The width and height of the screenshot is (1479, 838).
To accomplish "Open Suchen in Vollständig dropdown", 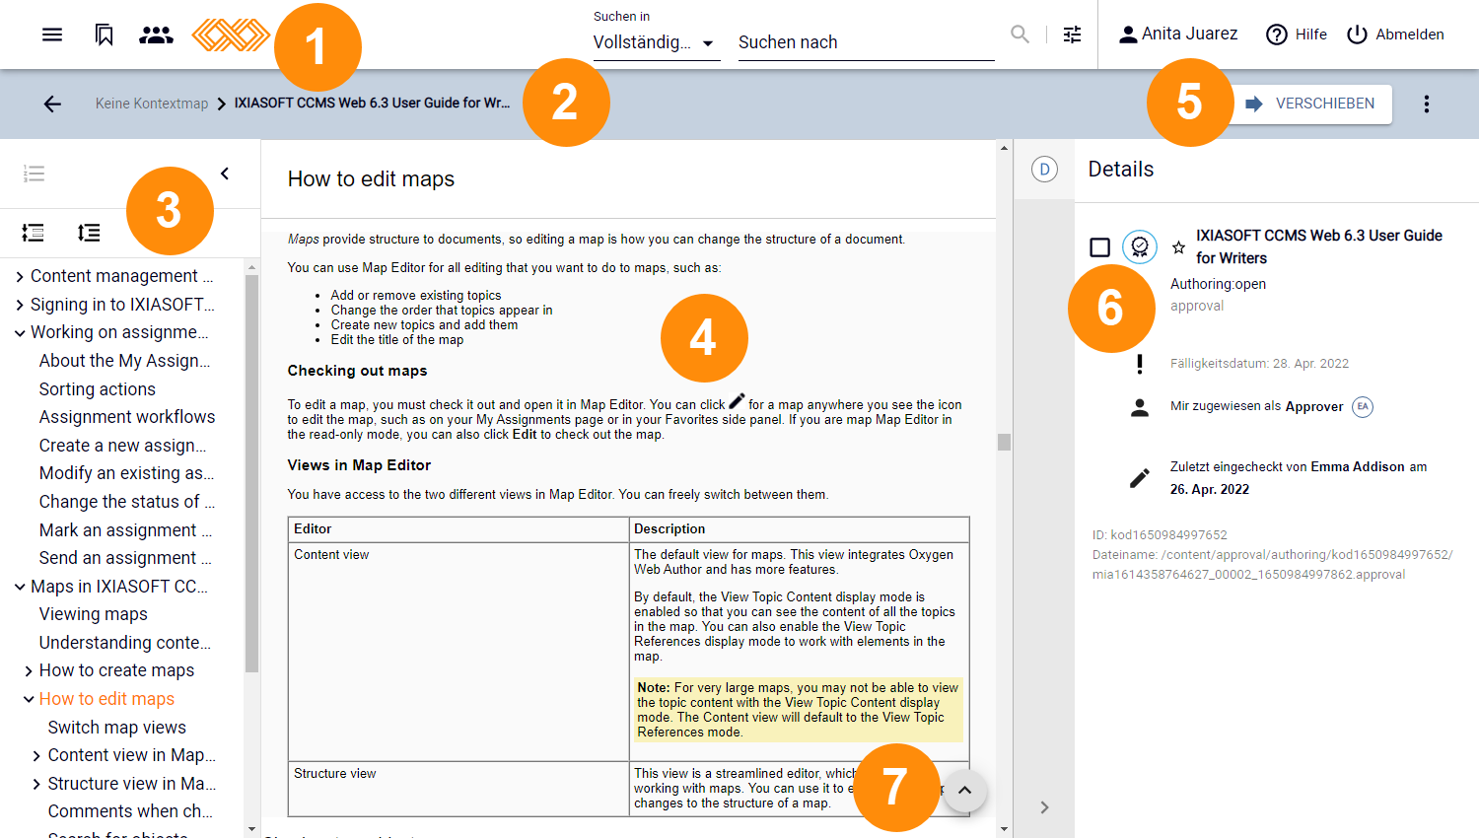I will (x=657, y=42).
